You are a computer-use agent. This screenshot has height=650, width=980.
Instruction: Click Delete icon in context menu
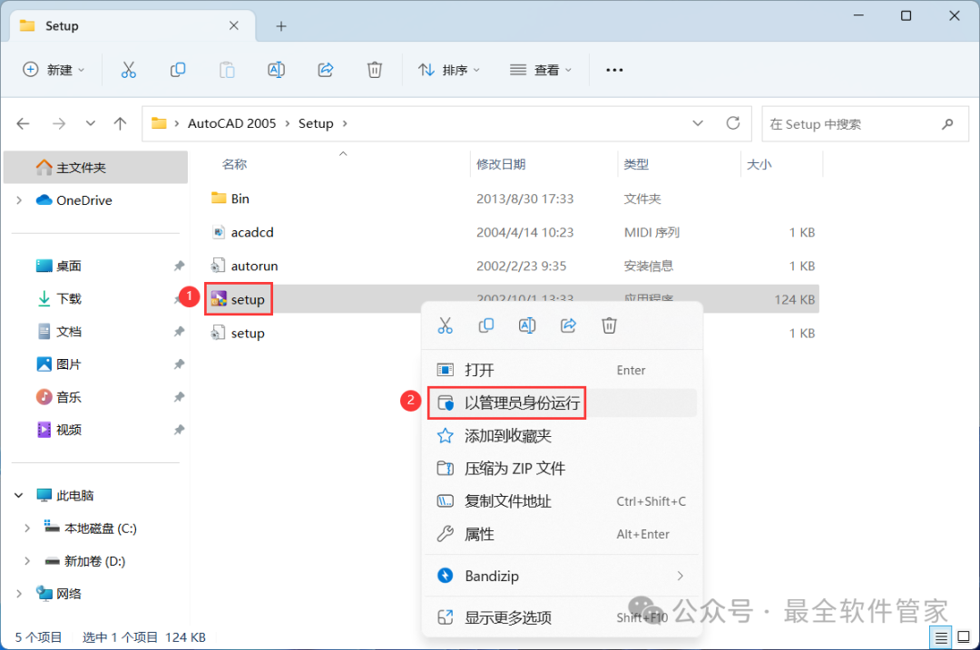pyautogui.click(x=609, y=325)
